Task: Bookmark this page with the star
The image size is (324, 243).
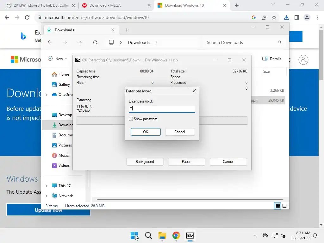Action: [274, 18]
